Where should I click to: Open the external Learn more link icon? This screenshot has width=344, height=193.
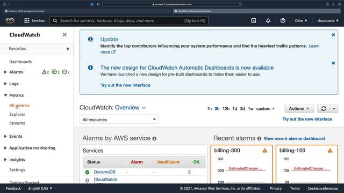[113, 52]
